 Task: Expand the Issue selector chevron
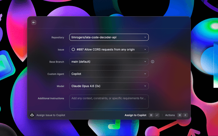click(145, 49)
